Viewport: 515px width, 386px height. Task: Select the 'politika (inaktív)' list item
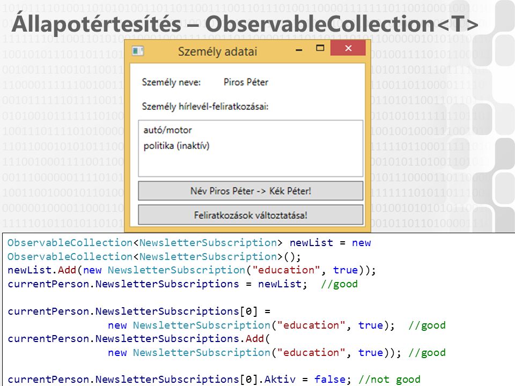(176, 146)
